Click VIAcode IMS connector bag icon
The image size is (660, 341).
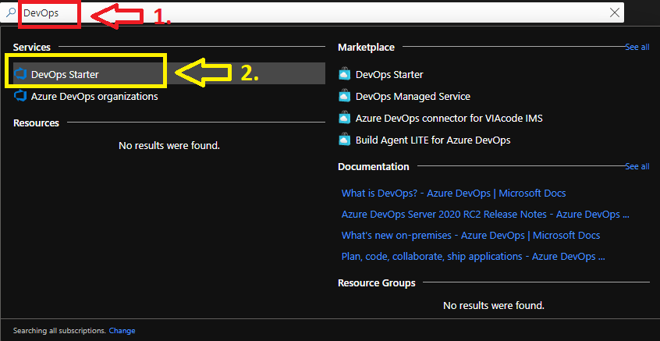click(x=344, y=119)
